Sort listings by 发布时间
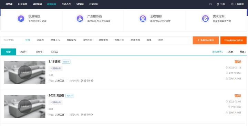The width and height of the screenshot is (248, 126). click(218, 52)
